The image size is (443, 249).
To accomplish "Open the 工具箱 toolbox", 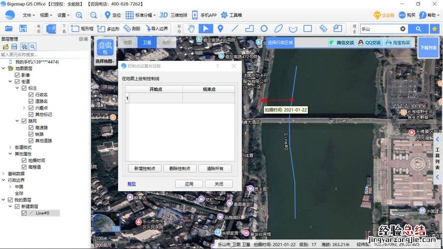I will (x=231, y=15).
